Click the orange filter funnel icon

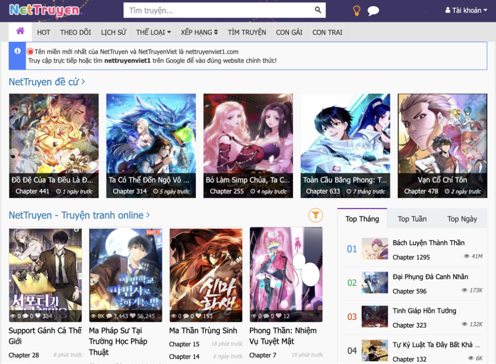(x=315, y=215)
